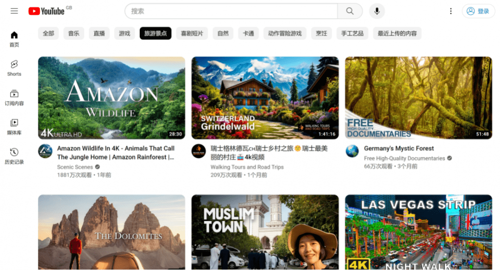Activate voice search microphone
Image resolution: width=500 pixels, height=270 pixels.
tap(377, 11)
